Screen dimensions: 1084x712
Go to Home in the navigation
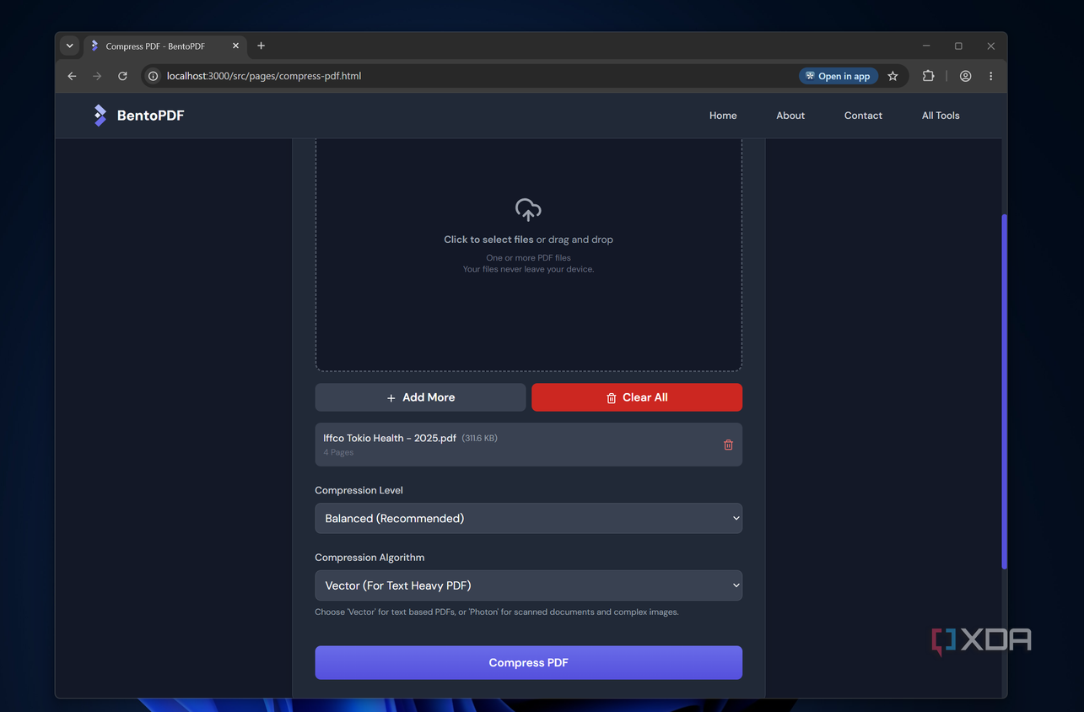click(723, 116)
